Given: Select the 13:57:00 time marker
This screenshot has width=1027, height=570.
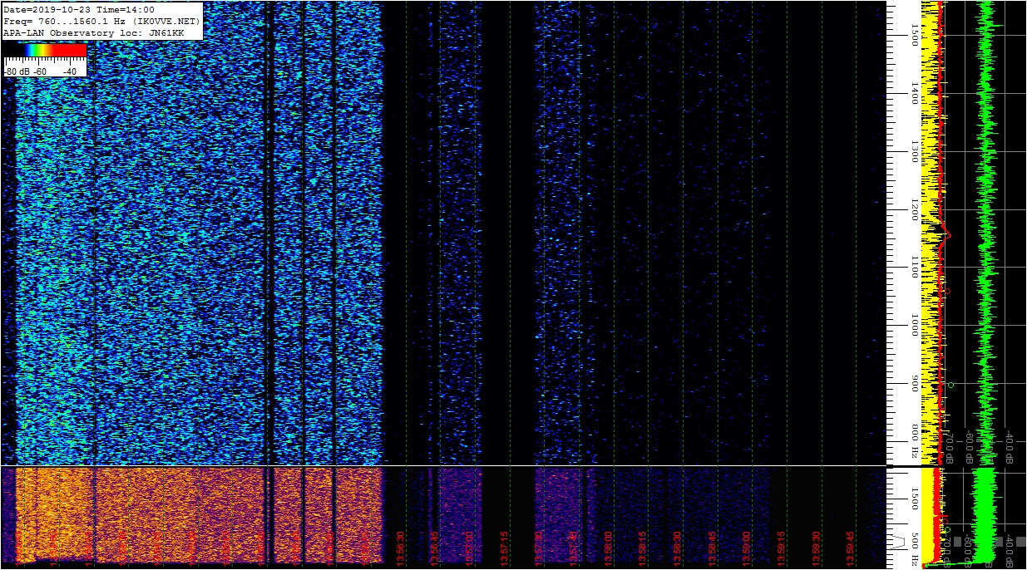Looking at the screenshot, I should (x=470, y=549).
